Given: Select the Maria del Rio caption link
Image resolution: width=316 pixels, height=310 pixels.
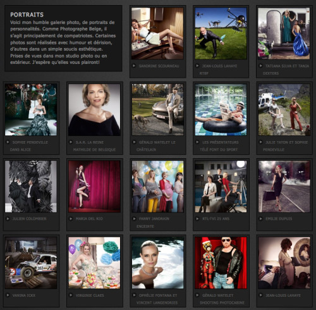Looking at the screenshot, I should coord(89,219).
